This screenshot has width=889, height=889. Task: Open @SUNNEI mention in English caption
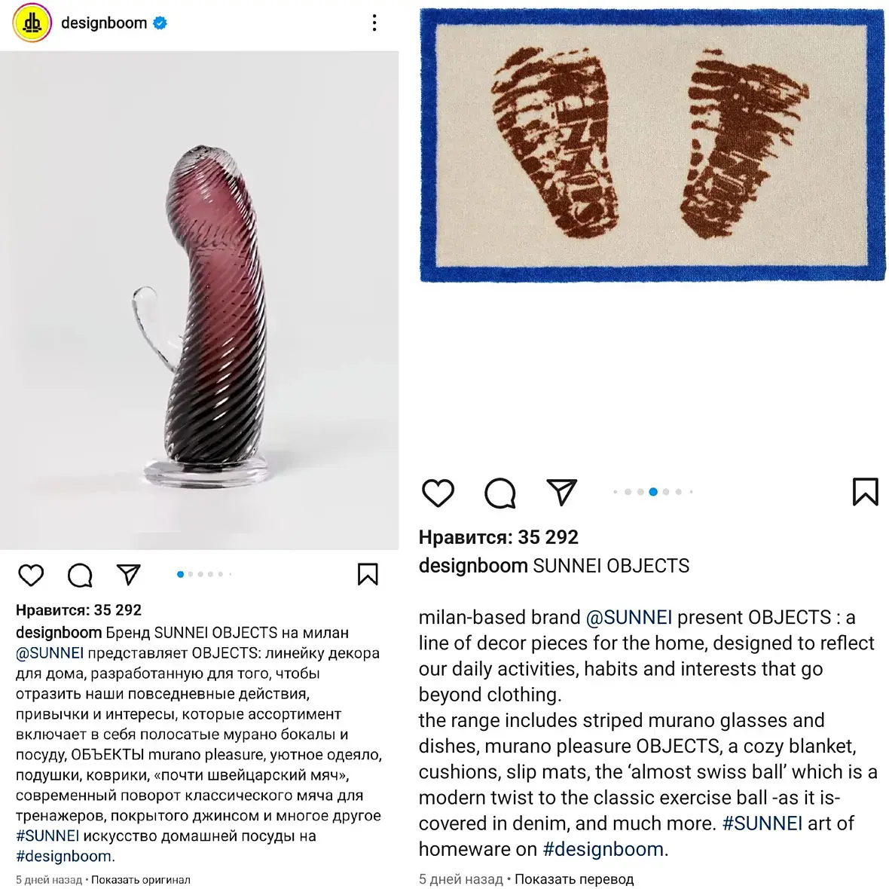click(x=629, y=617)
